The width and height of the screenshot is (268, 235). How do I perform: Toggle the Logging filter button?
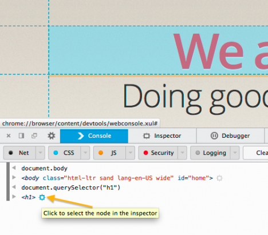210,153
